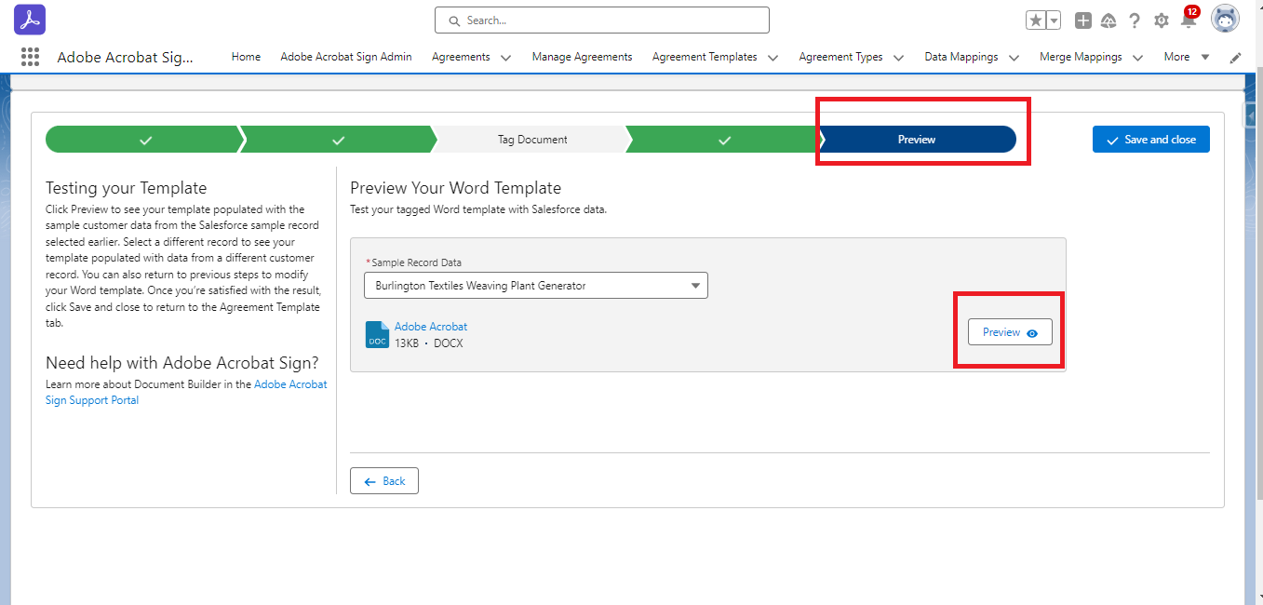Click the Adobe Acrobat app logo
Image resolution: width=1263 pixels, height=605 pixels.
point(30,20)
